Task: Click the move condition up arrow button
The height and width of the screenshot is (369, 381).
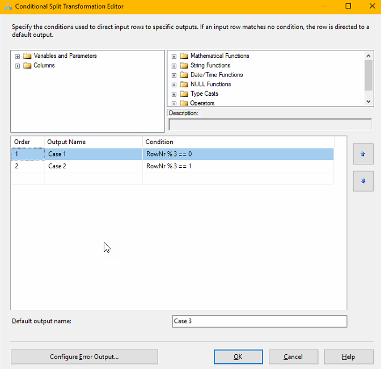Action: tap(363, 154)
